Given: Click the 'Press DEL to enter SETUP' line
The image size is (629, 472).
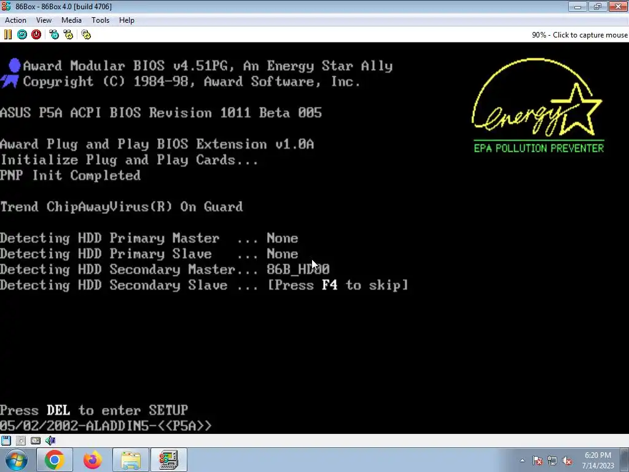Looking at the screenshot, I should tap(94, 410).
